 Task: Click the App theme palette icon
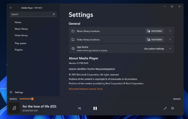73,49
